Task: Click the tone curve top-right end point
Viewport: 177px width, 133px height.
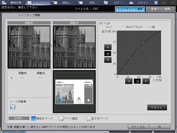Action: pyautogui.click(x=161, y=31)
